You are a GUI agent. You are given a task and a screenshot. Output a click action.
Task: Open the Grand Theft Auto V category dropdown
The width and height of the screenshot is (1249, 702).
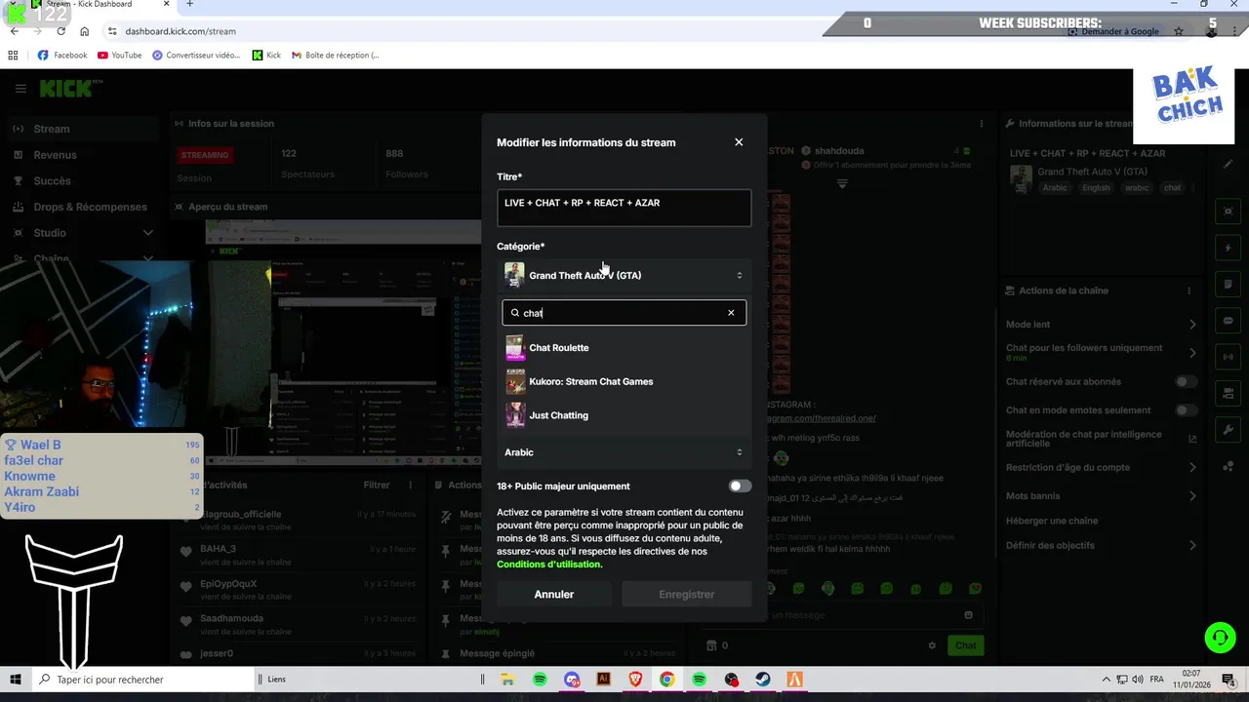point(624,275)
